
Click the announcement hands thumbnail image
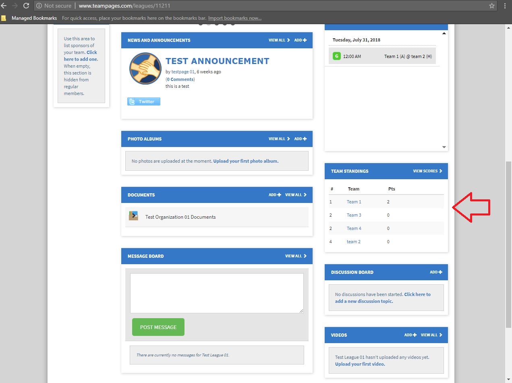tap(145, 68)
